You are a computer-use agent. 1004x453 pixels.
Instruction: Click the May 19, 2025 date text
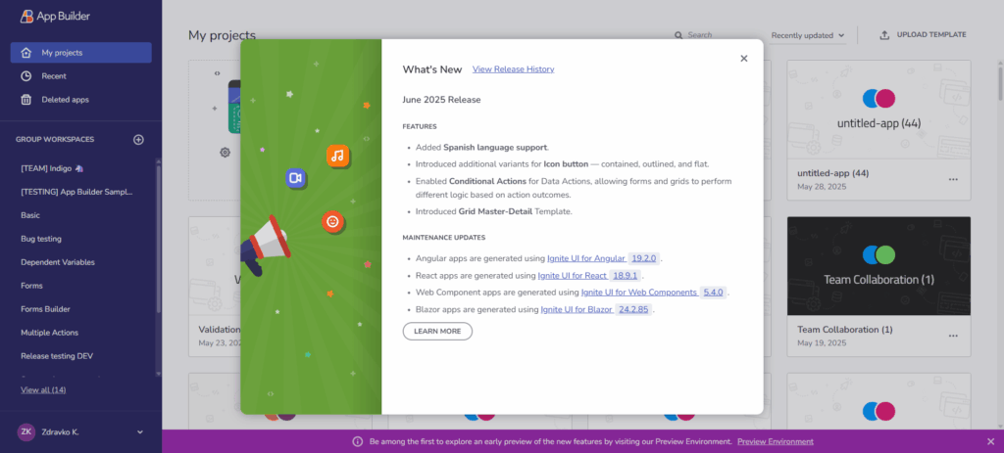click(x=822, y=343)
